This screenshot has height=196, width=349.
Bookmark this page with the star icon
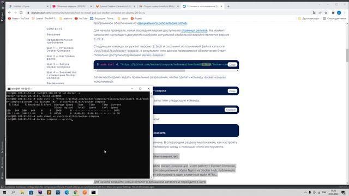326,13
